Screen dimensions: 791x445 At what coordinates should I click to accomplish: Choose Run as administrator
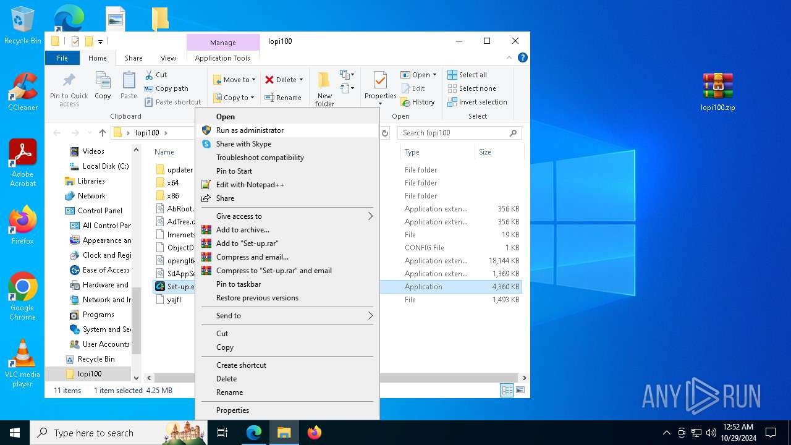[287, 130]
